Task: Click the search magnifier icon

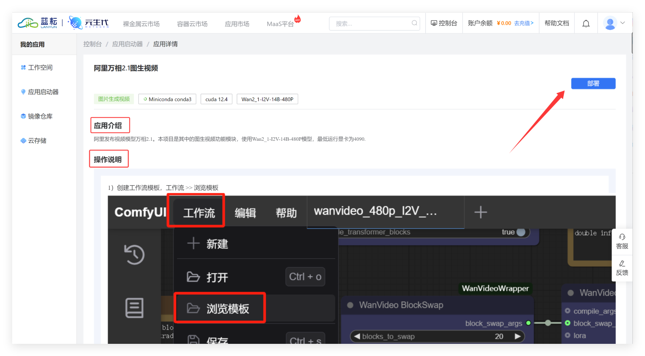Action: click(x=414, y=23)
